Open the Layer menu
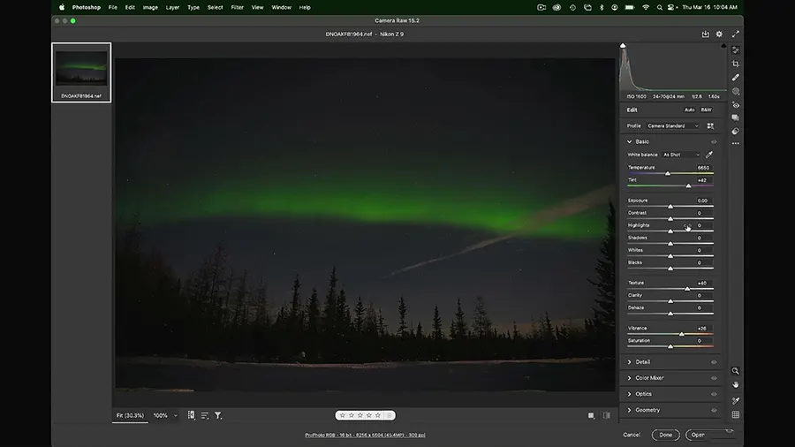The width and height of the screenshot is (795, 447). coord(172,7)
